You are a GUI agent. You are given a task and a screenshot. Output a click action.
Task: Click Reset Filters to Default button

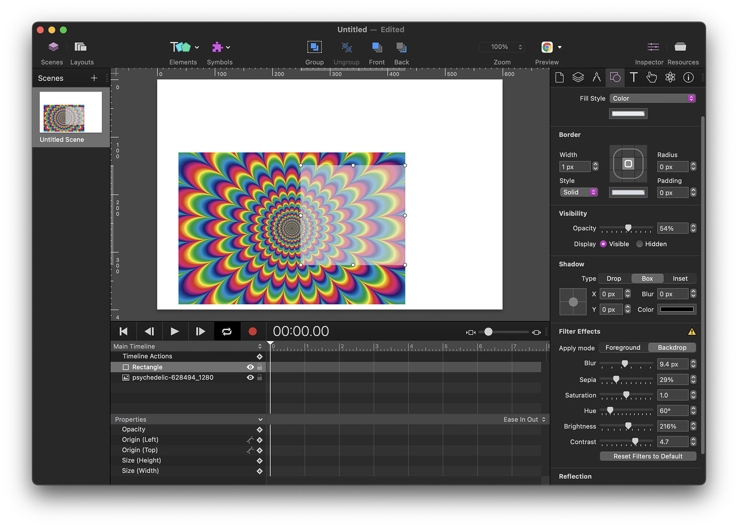648,456
